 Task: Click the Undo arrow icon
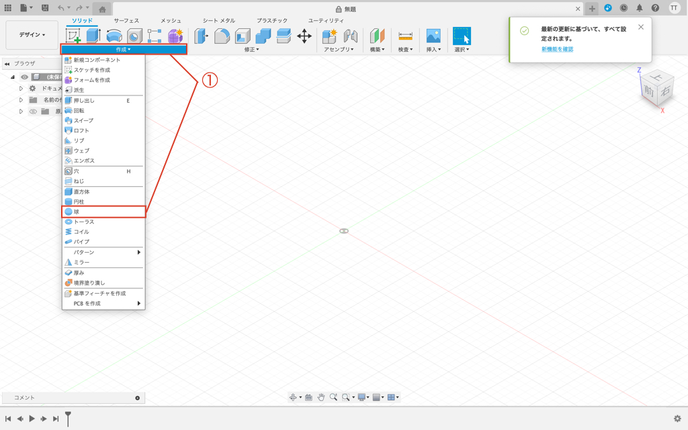(x=61, y=8)
